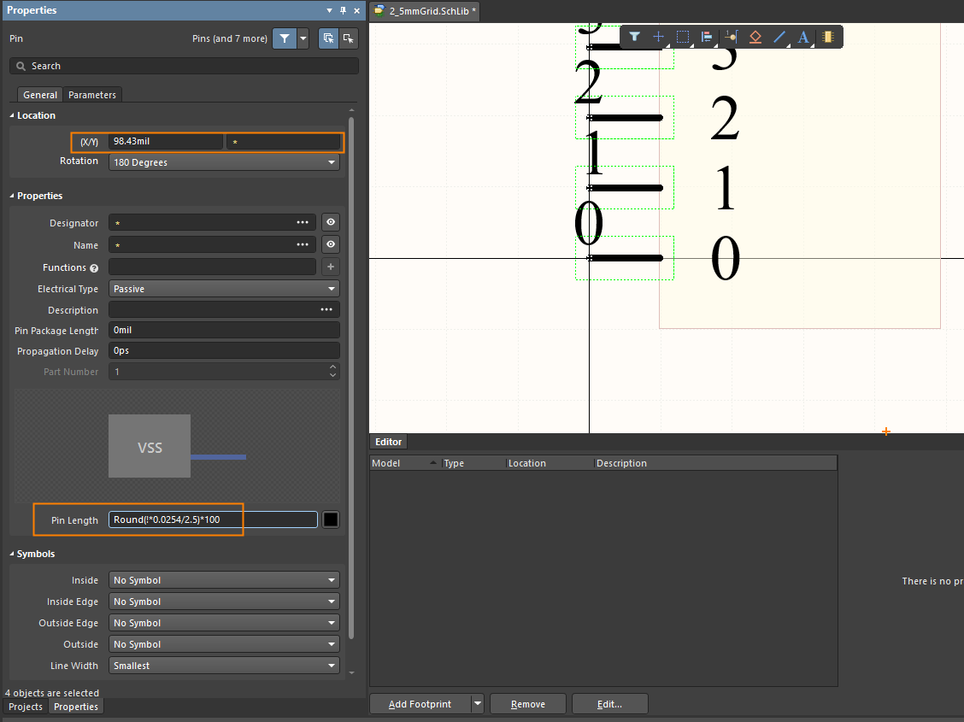
Task: Click the Add Component Part chip icon
Action: 827,37
